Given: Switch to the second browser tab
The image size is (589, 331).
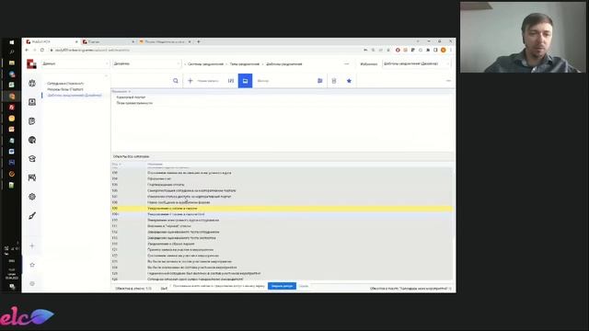Looking at the screenshot, I should click(x=109, y=41).
